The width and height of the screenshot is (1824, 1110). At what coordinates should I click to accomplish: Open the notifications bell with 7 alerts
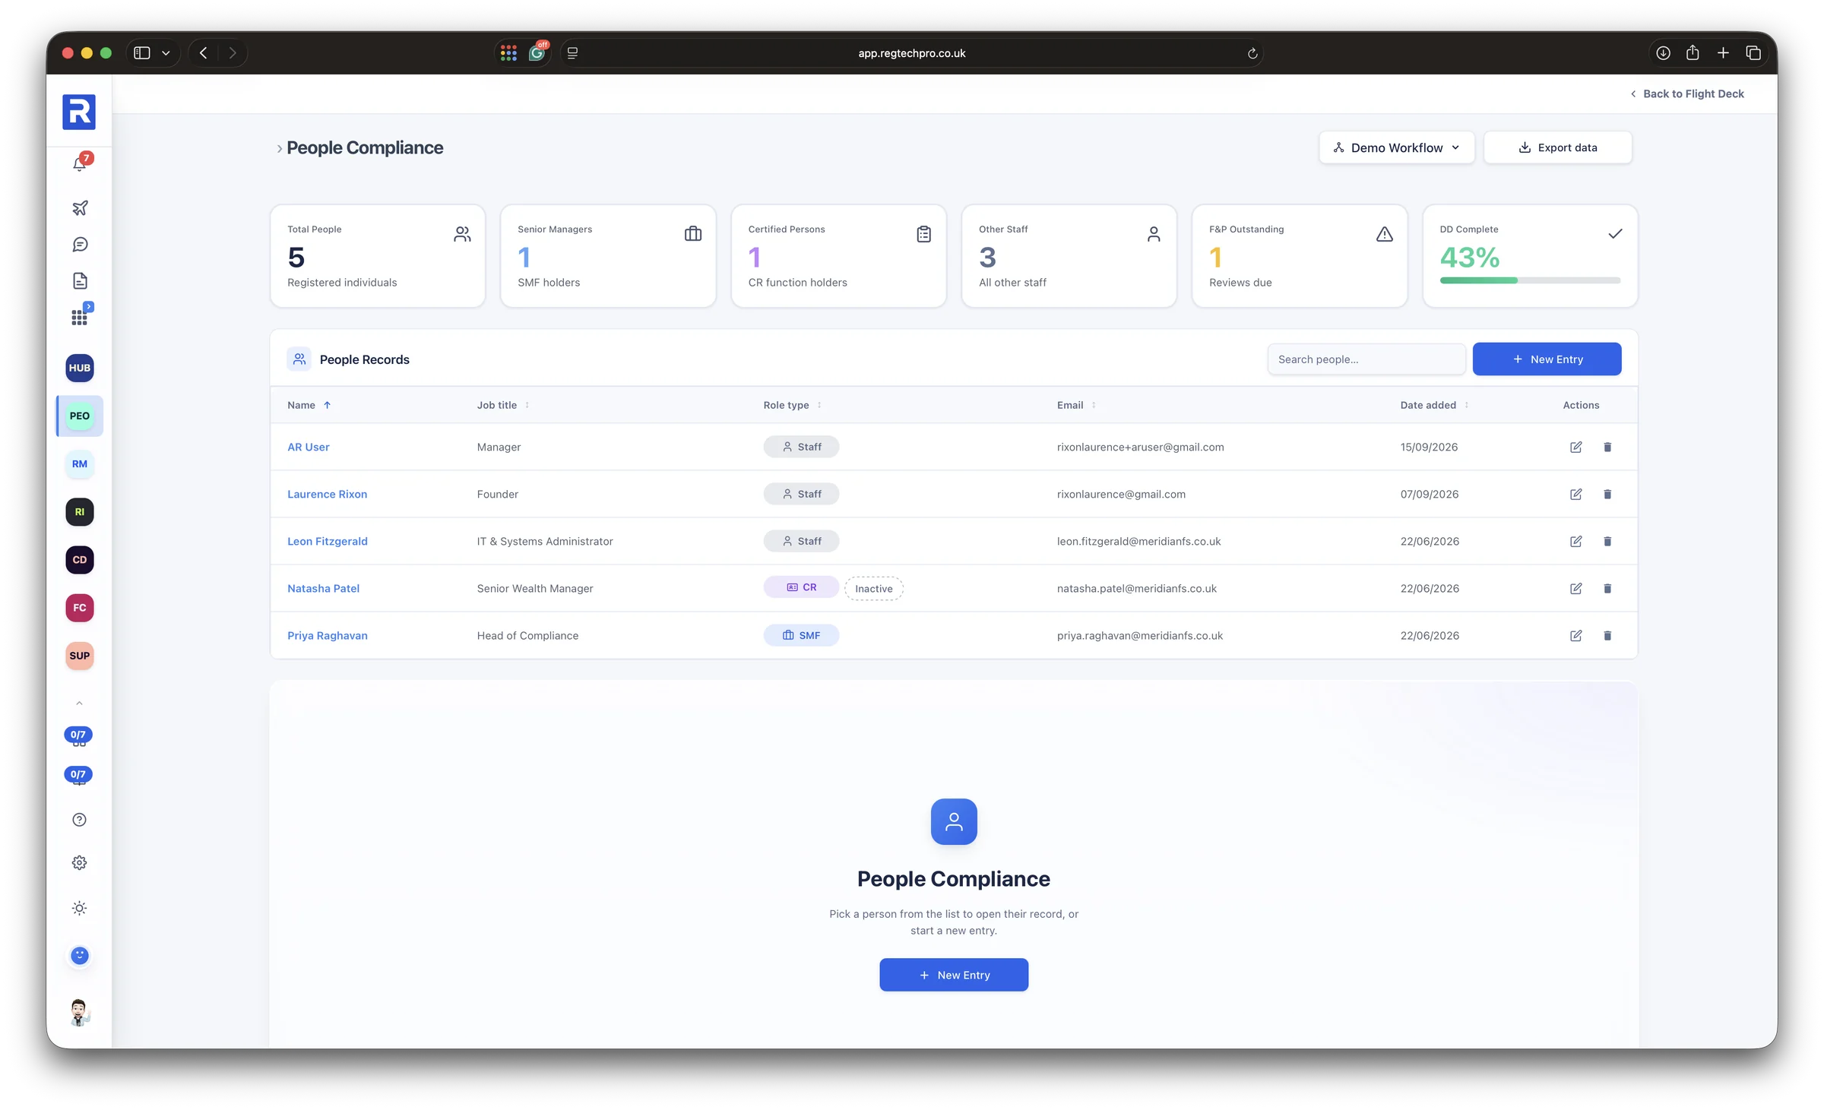pos(80,163)
